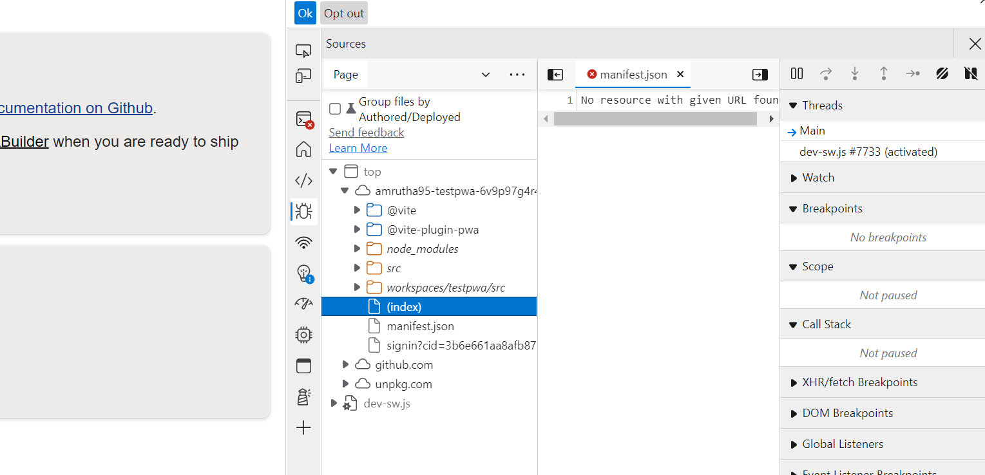This screenshot has width=985, height=475.
Task: Open the Memory chip icon
Action: click(x=303, y=335)
